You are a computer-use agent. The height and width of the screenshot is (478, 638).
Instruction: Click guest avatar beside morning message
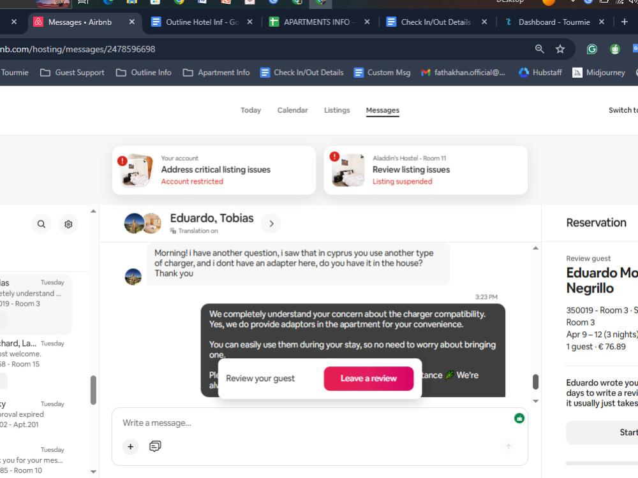133,277
